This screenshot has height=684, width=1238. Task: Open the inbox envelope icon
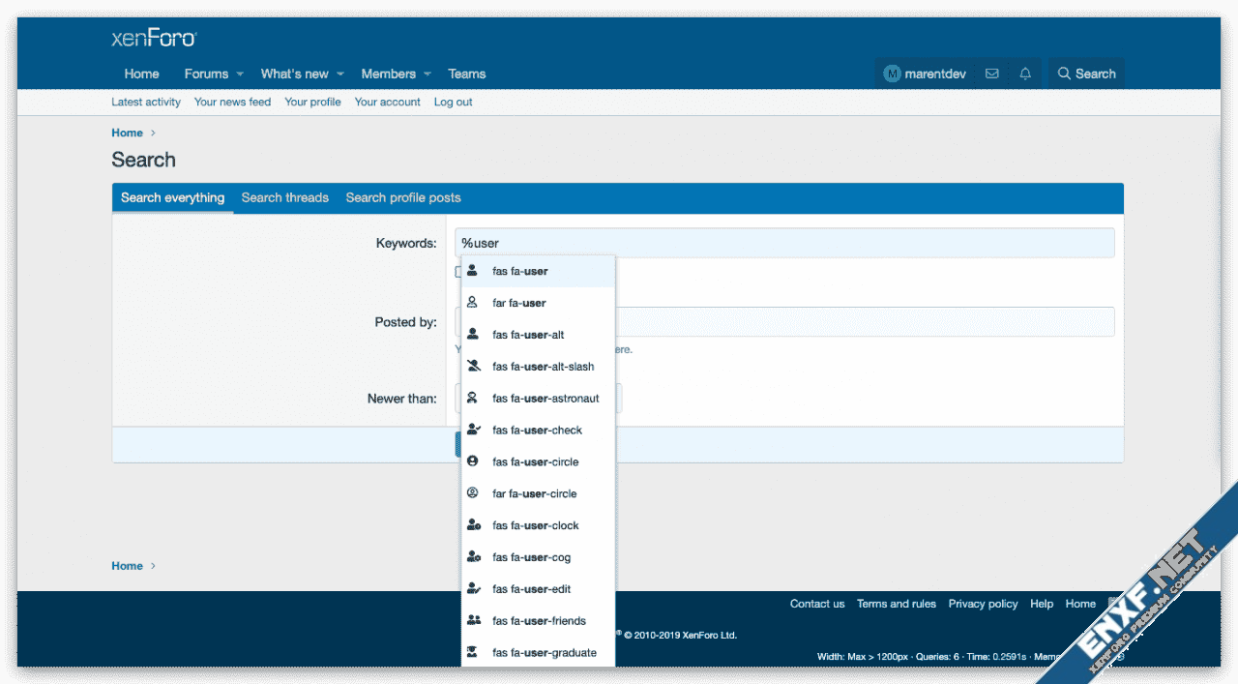991,74
